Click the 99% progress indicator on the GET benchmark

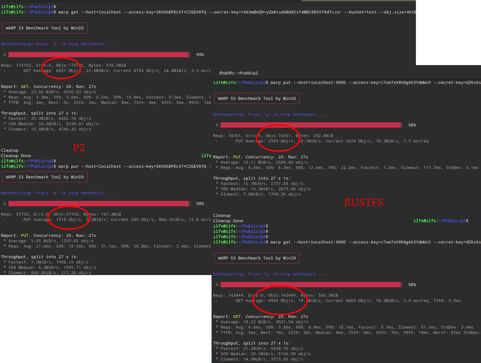point(200,54)
